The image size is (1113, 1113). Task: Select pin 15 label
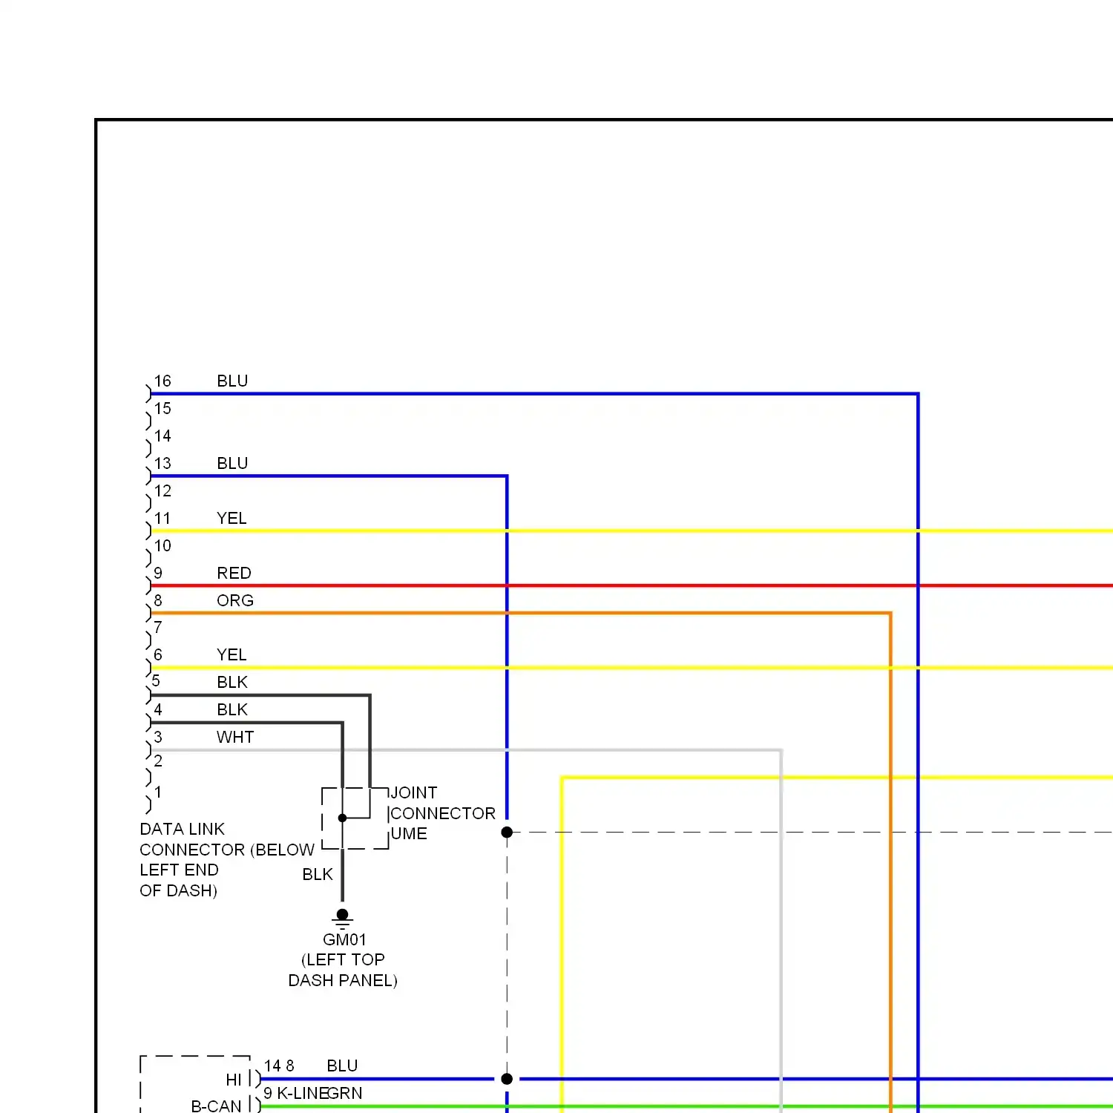point(162,409)
